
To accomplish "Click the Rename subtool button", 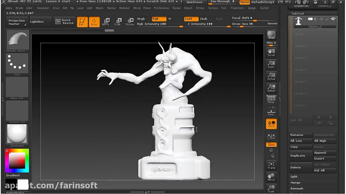I will pyautogui.click(x=301, y=135).
